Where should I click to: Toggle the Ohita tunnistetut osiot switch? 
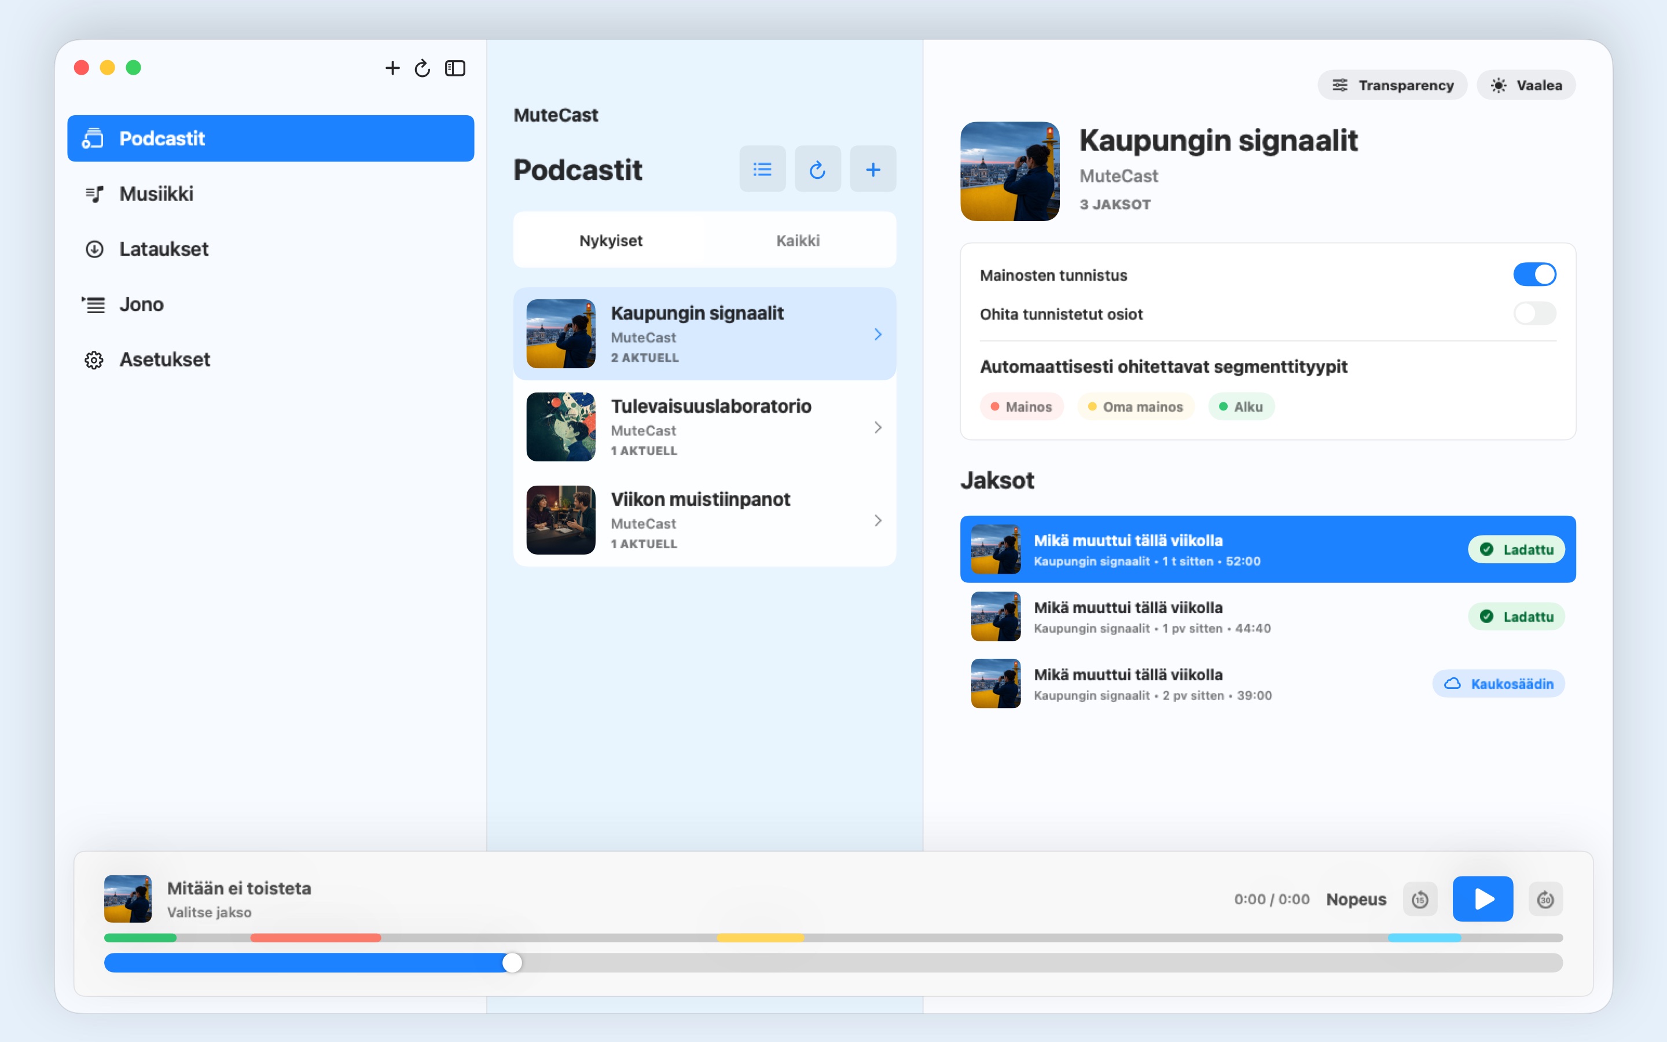1534,314
